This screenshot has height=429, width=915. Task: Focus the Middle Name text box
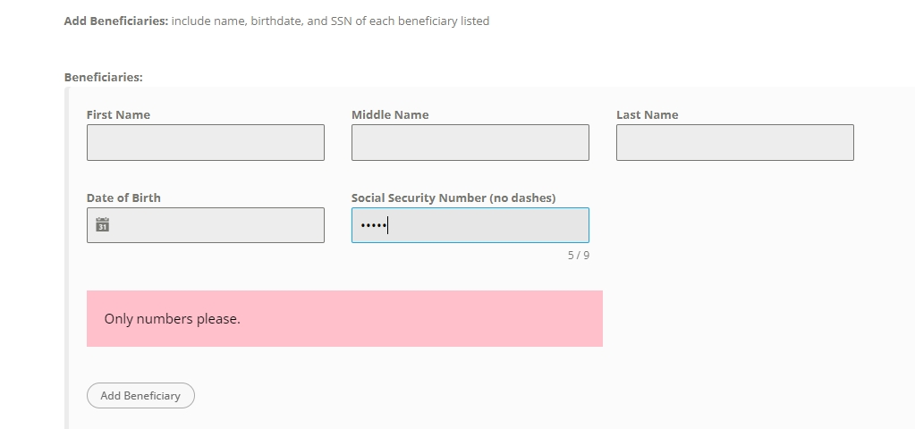pyautogui.click(x=470, y=142)
